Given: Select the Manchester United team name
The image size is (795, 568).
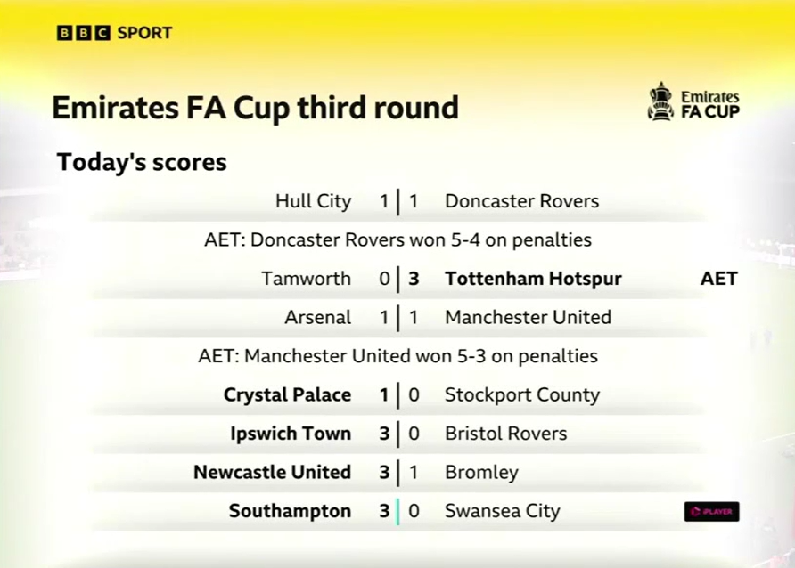Looking at the screenshot, I should click(x=528, y=318).
